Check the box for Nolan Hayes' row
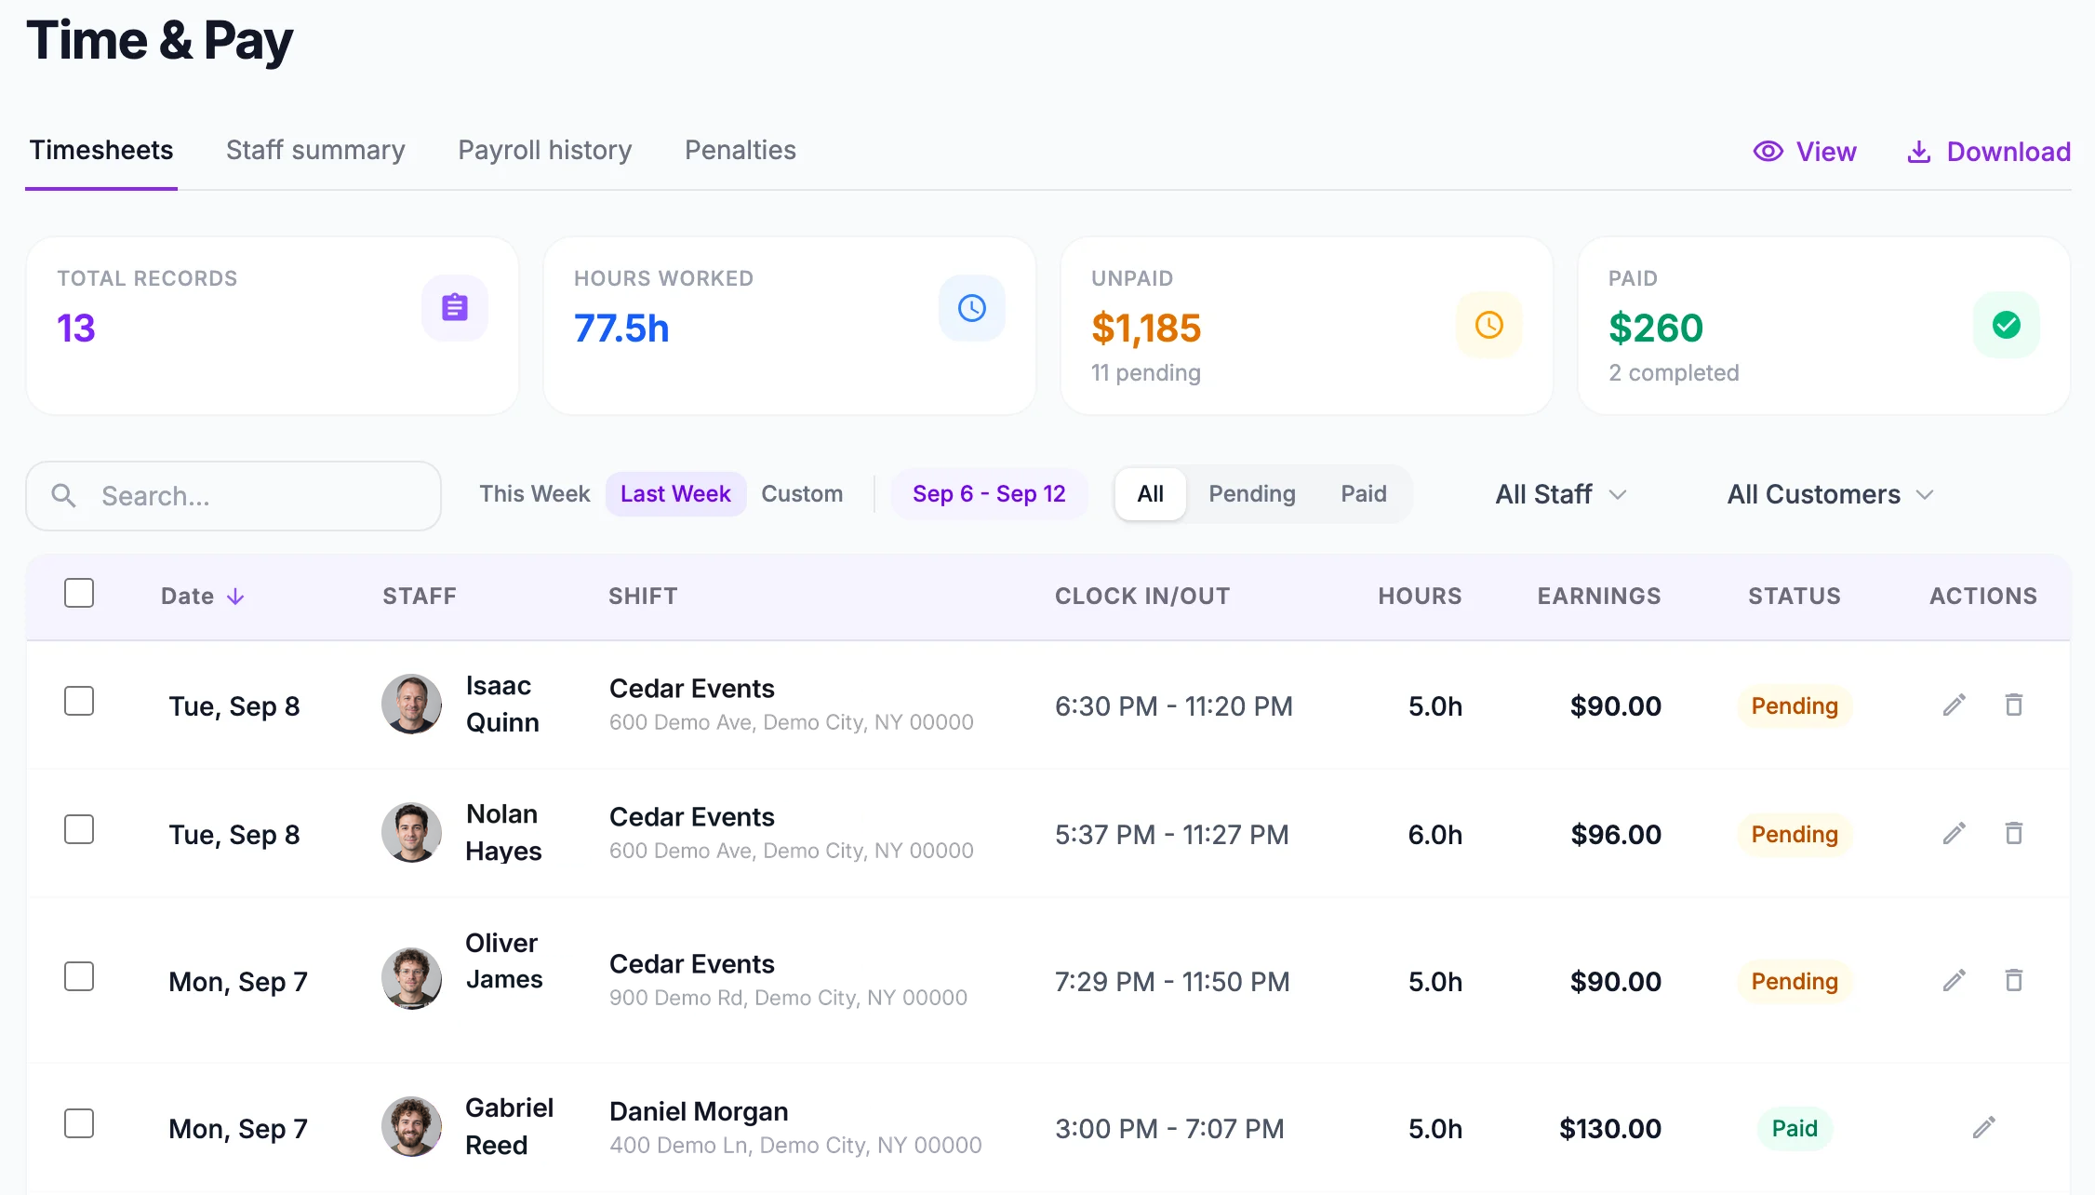 point(79,829)
